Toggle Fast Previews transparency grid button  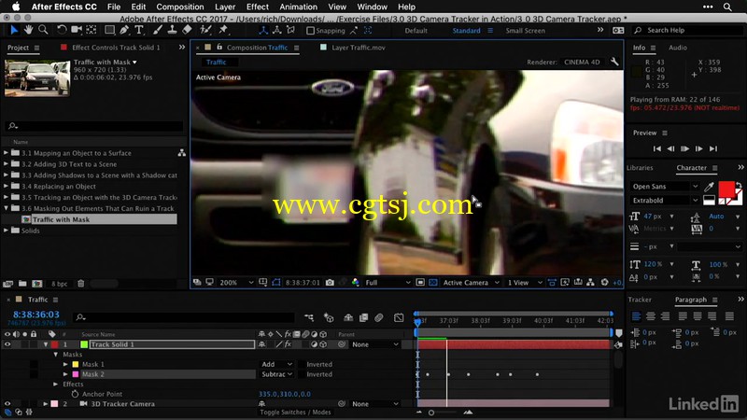(432, 283)
